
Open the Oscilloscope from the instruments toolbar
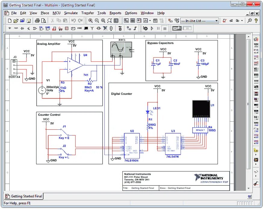click(x=257, y=57)
